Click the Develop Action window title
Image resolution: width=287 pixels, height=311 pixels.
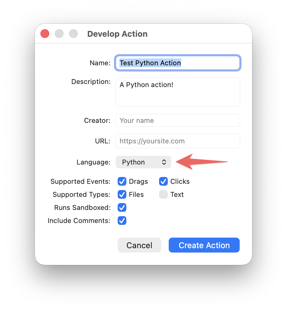(x=117, y=34)
